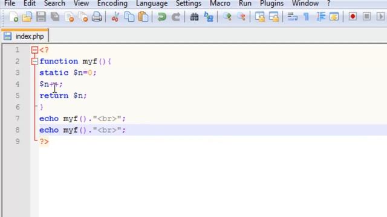Click line number 3 in margin
This screenshot has width=387, height=217.
coord(18,73)
